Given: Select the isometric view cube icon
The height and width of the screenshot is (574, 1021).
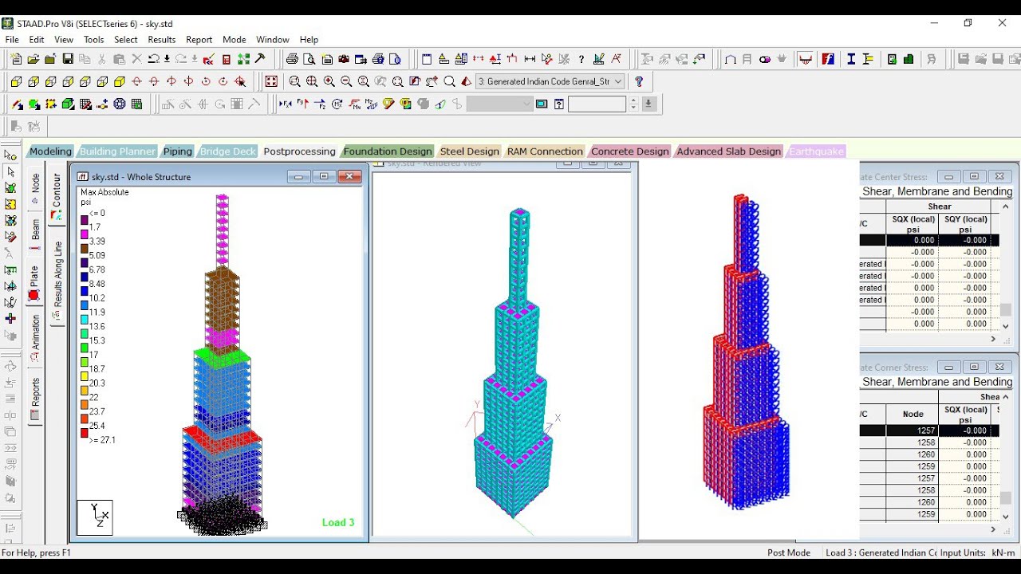Looking at the screenshot, I should 120,81.
